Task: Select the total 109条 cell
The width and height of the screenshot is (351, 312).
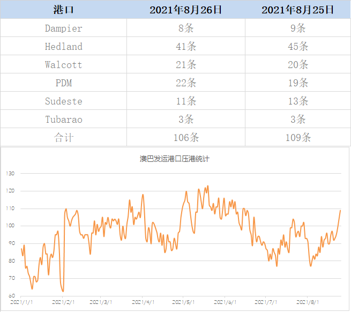Action: [298, 138]
